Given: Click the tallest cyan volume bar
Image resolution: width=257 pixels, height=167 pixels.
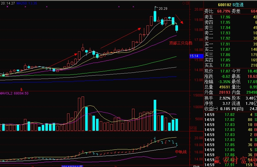Looking at the screenshot, I should click(x=155, y=115).
